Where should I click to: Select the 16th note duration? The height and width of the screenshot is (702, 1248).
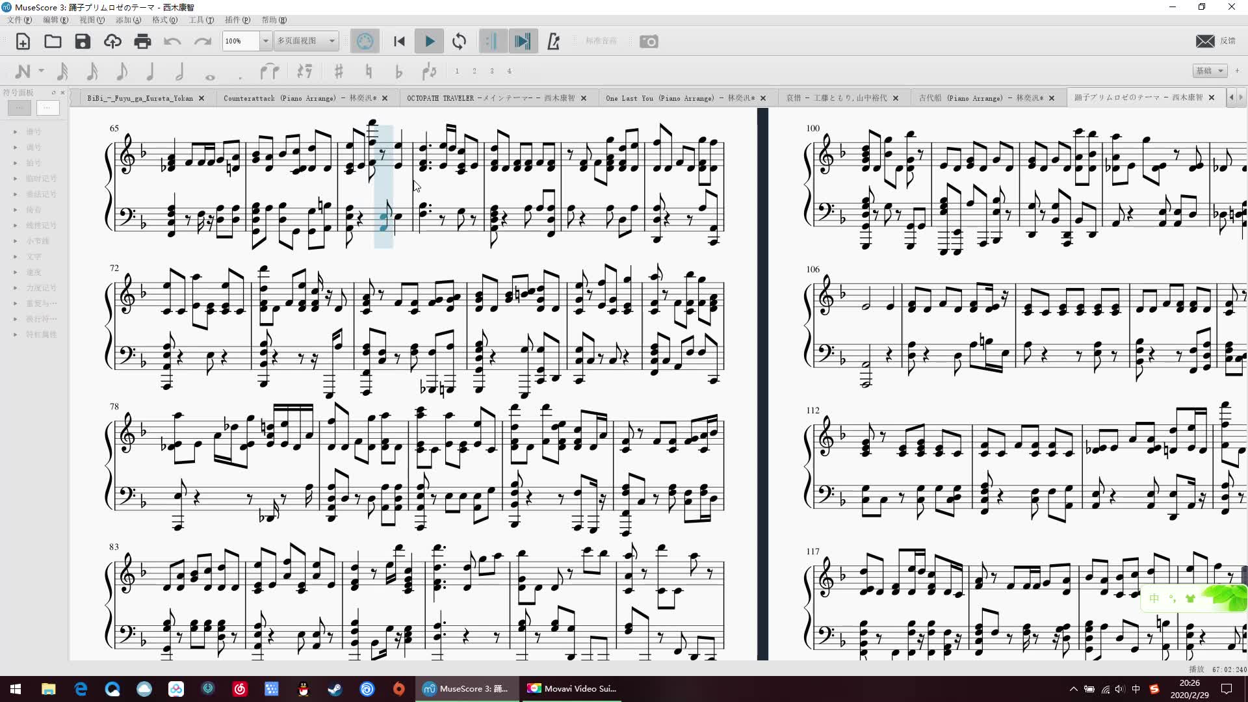coord(92,71)
